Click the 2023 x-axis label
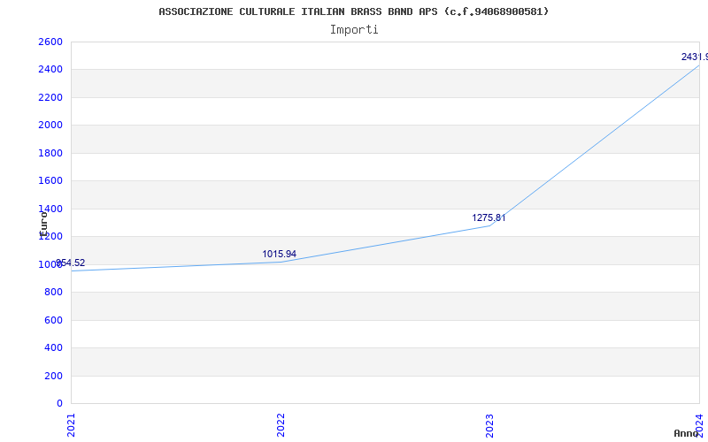 click(x=490, y=425)
